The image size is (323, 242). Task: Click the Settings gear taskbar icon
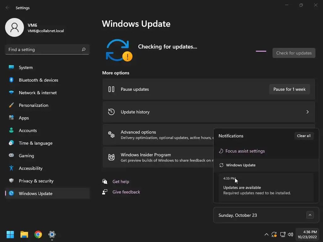point(52,234)
